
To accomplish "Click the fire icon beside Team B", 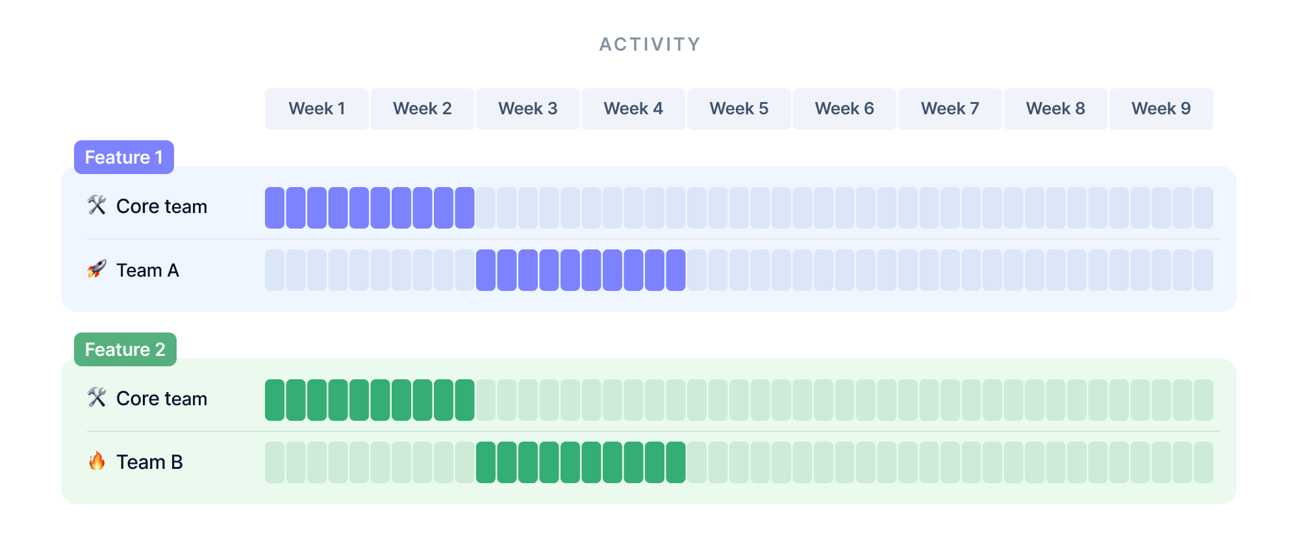I will (97, 461).
